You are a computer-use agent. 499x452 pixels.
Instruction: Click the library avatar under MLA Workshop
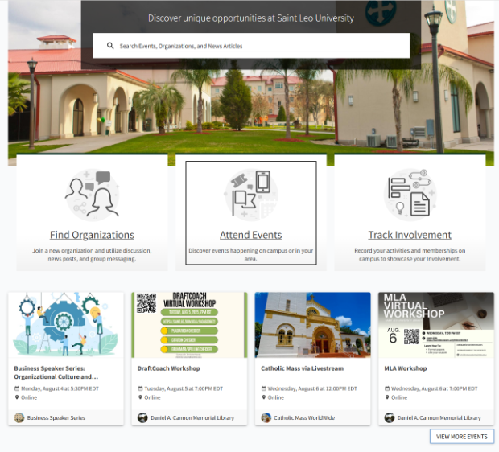click(390, 417)
